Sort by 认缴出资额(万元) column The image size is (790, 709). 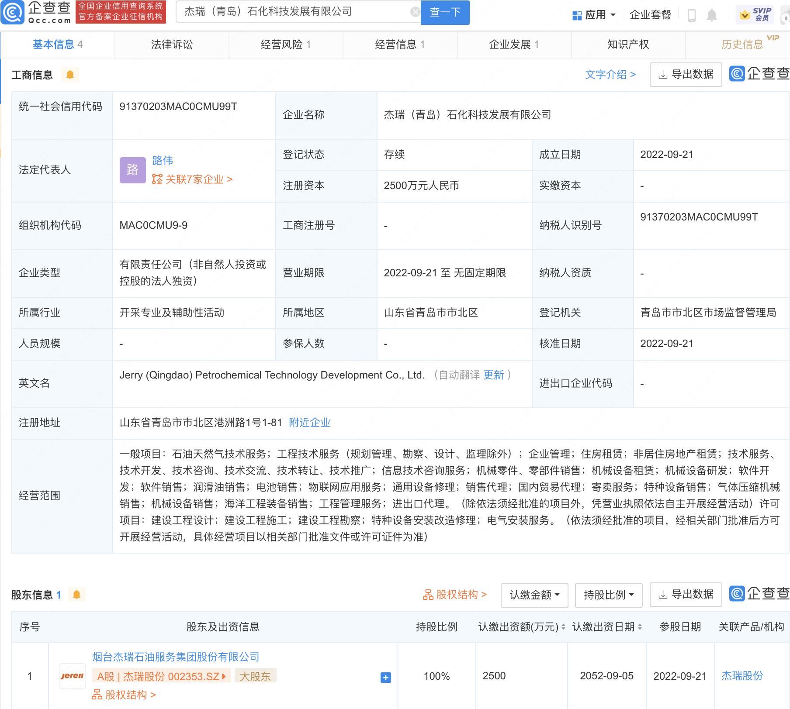point(563,627)
